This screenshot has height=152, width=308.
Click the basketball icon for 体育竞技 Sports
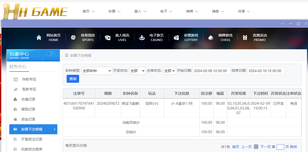pyautogui.click(x=73, y=37)
